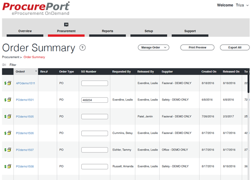The height and width of the screenshot is (180, 252).
Task: Open the Order# column sort dropdown arrow
Action: pyautogui.click(x=36, y=71)
